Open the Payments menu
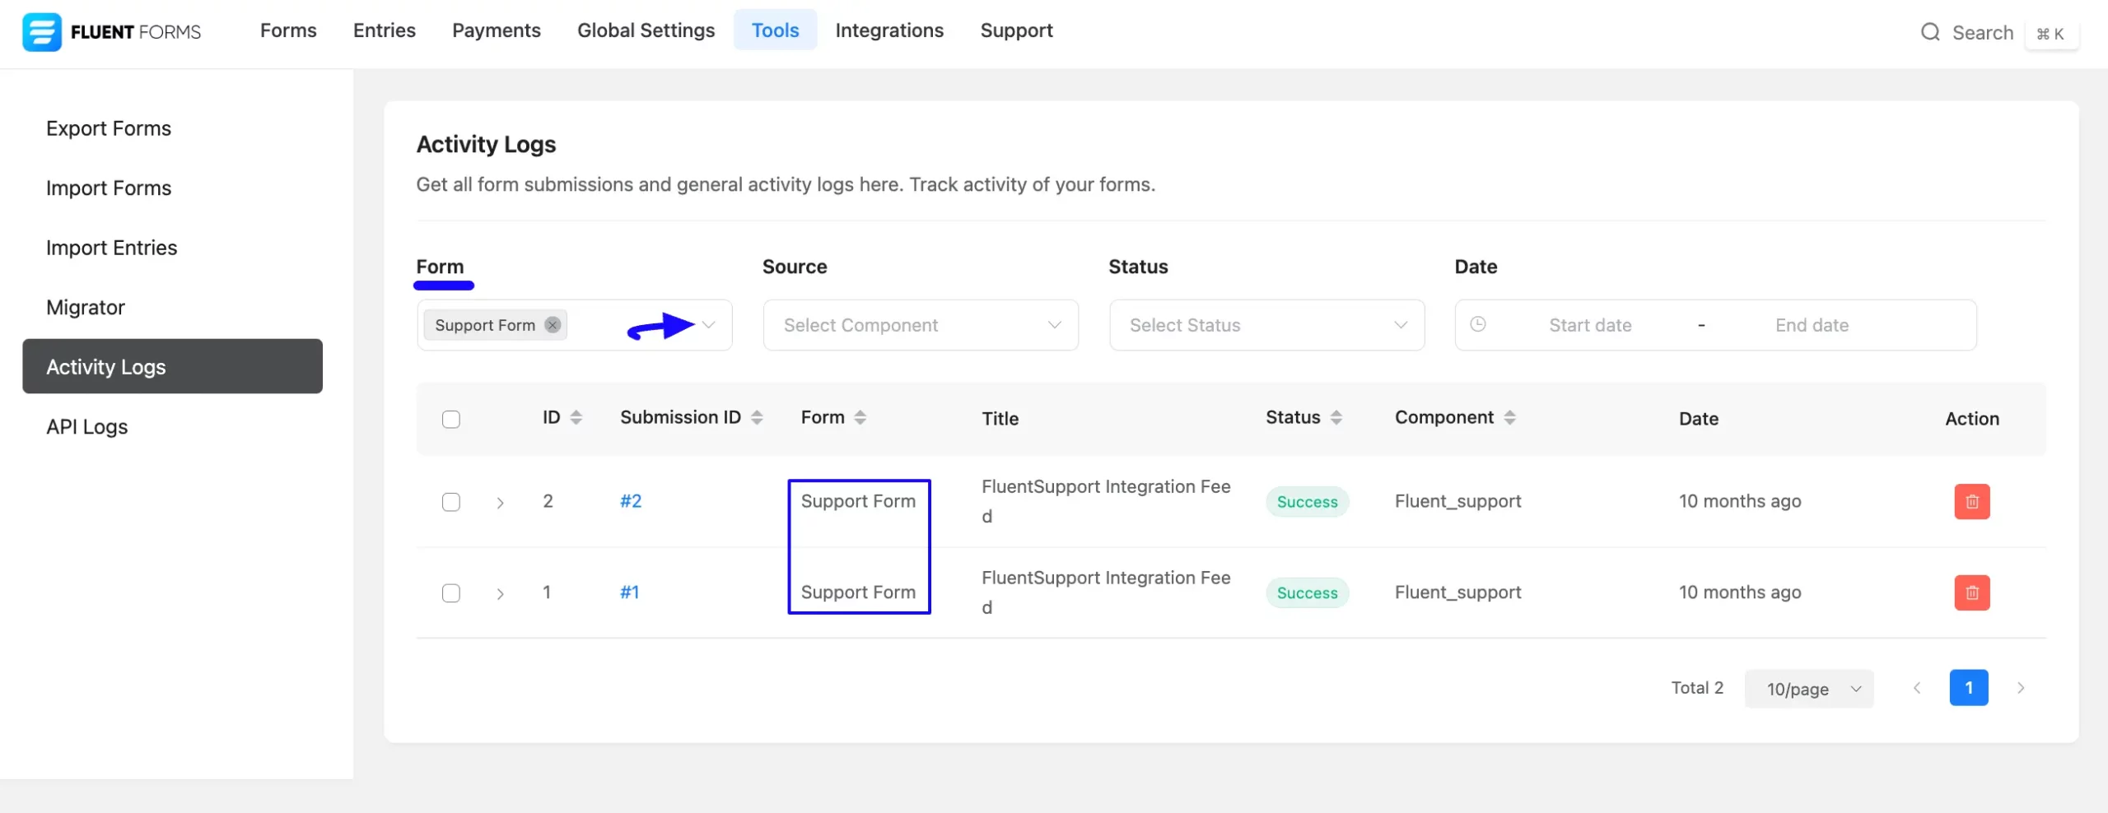The width and height of the screenshot is (2108, 813). [497, 30]
